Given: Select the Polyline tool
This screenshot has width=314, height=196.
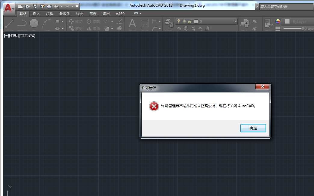Looking at the screenshot, I should coord(22,23).
